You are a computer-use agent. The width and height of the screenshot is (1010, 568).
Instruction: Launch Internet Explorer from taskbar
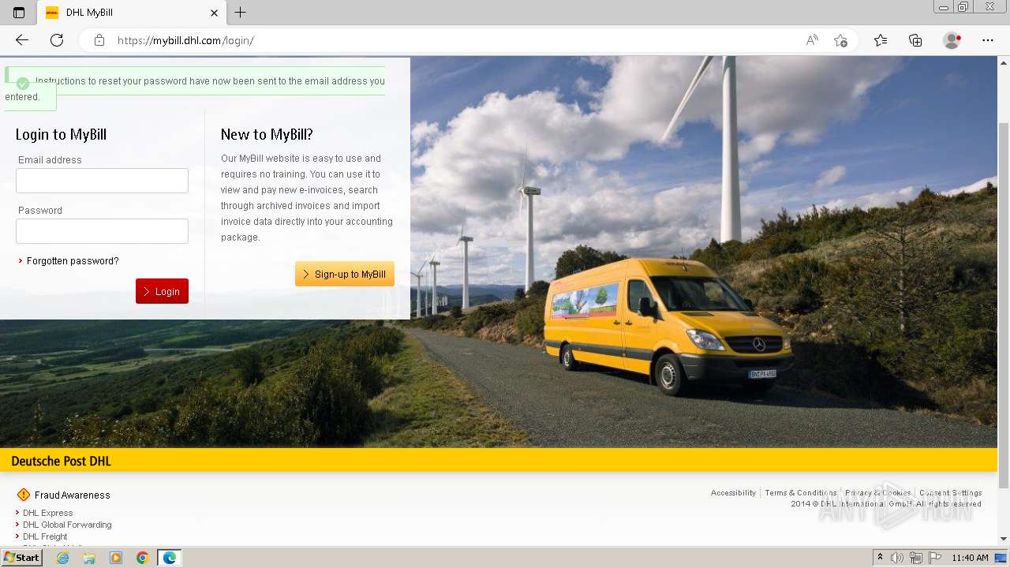63,558
